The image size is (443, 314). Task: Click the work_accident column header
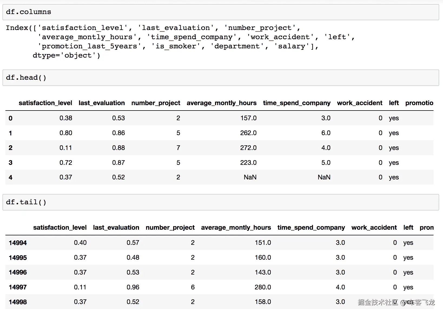coord(359,103)
